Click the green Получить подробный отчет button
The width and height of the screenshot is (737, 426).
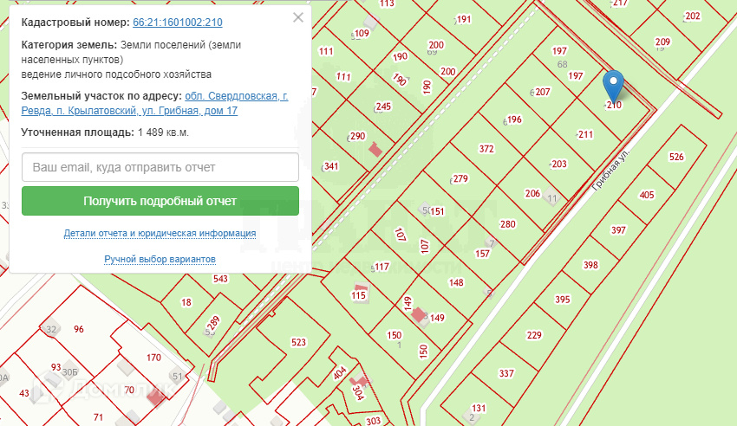pos(160,201)
